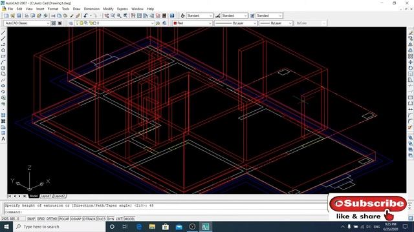The width and height of the screenshot is (414, 232).
Task: Toggle LWT lineweight display in status bar
Action: tap(119, 218)
